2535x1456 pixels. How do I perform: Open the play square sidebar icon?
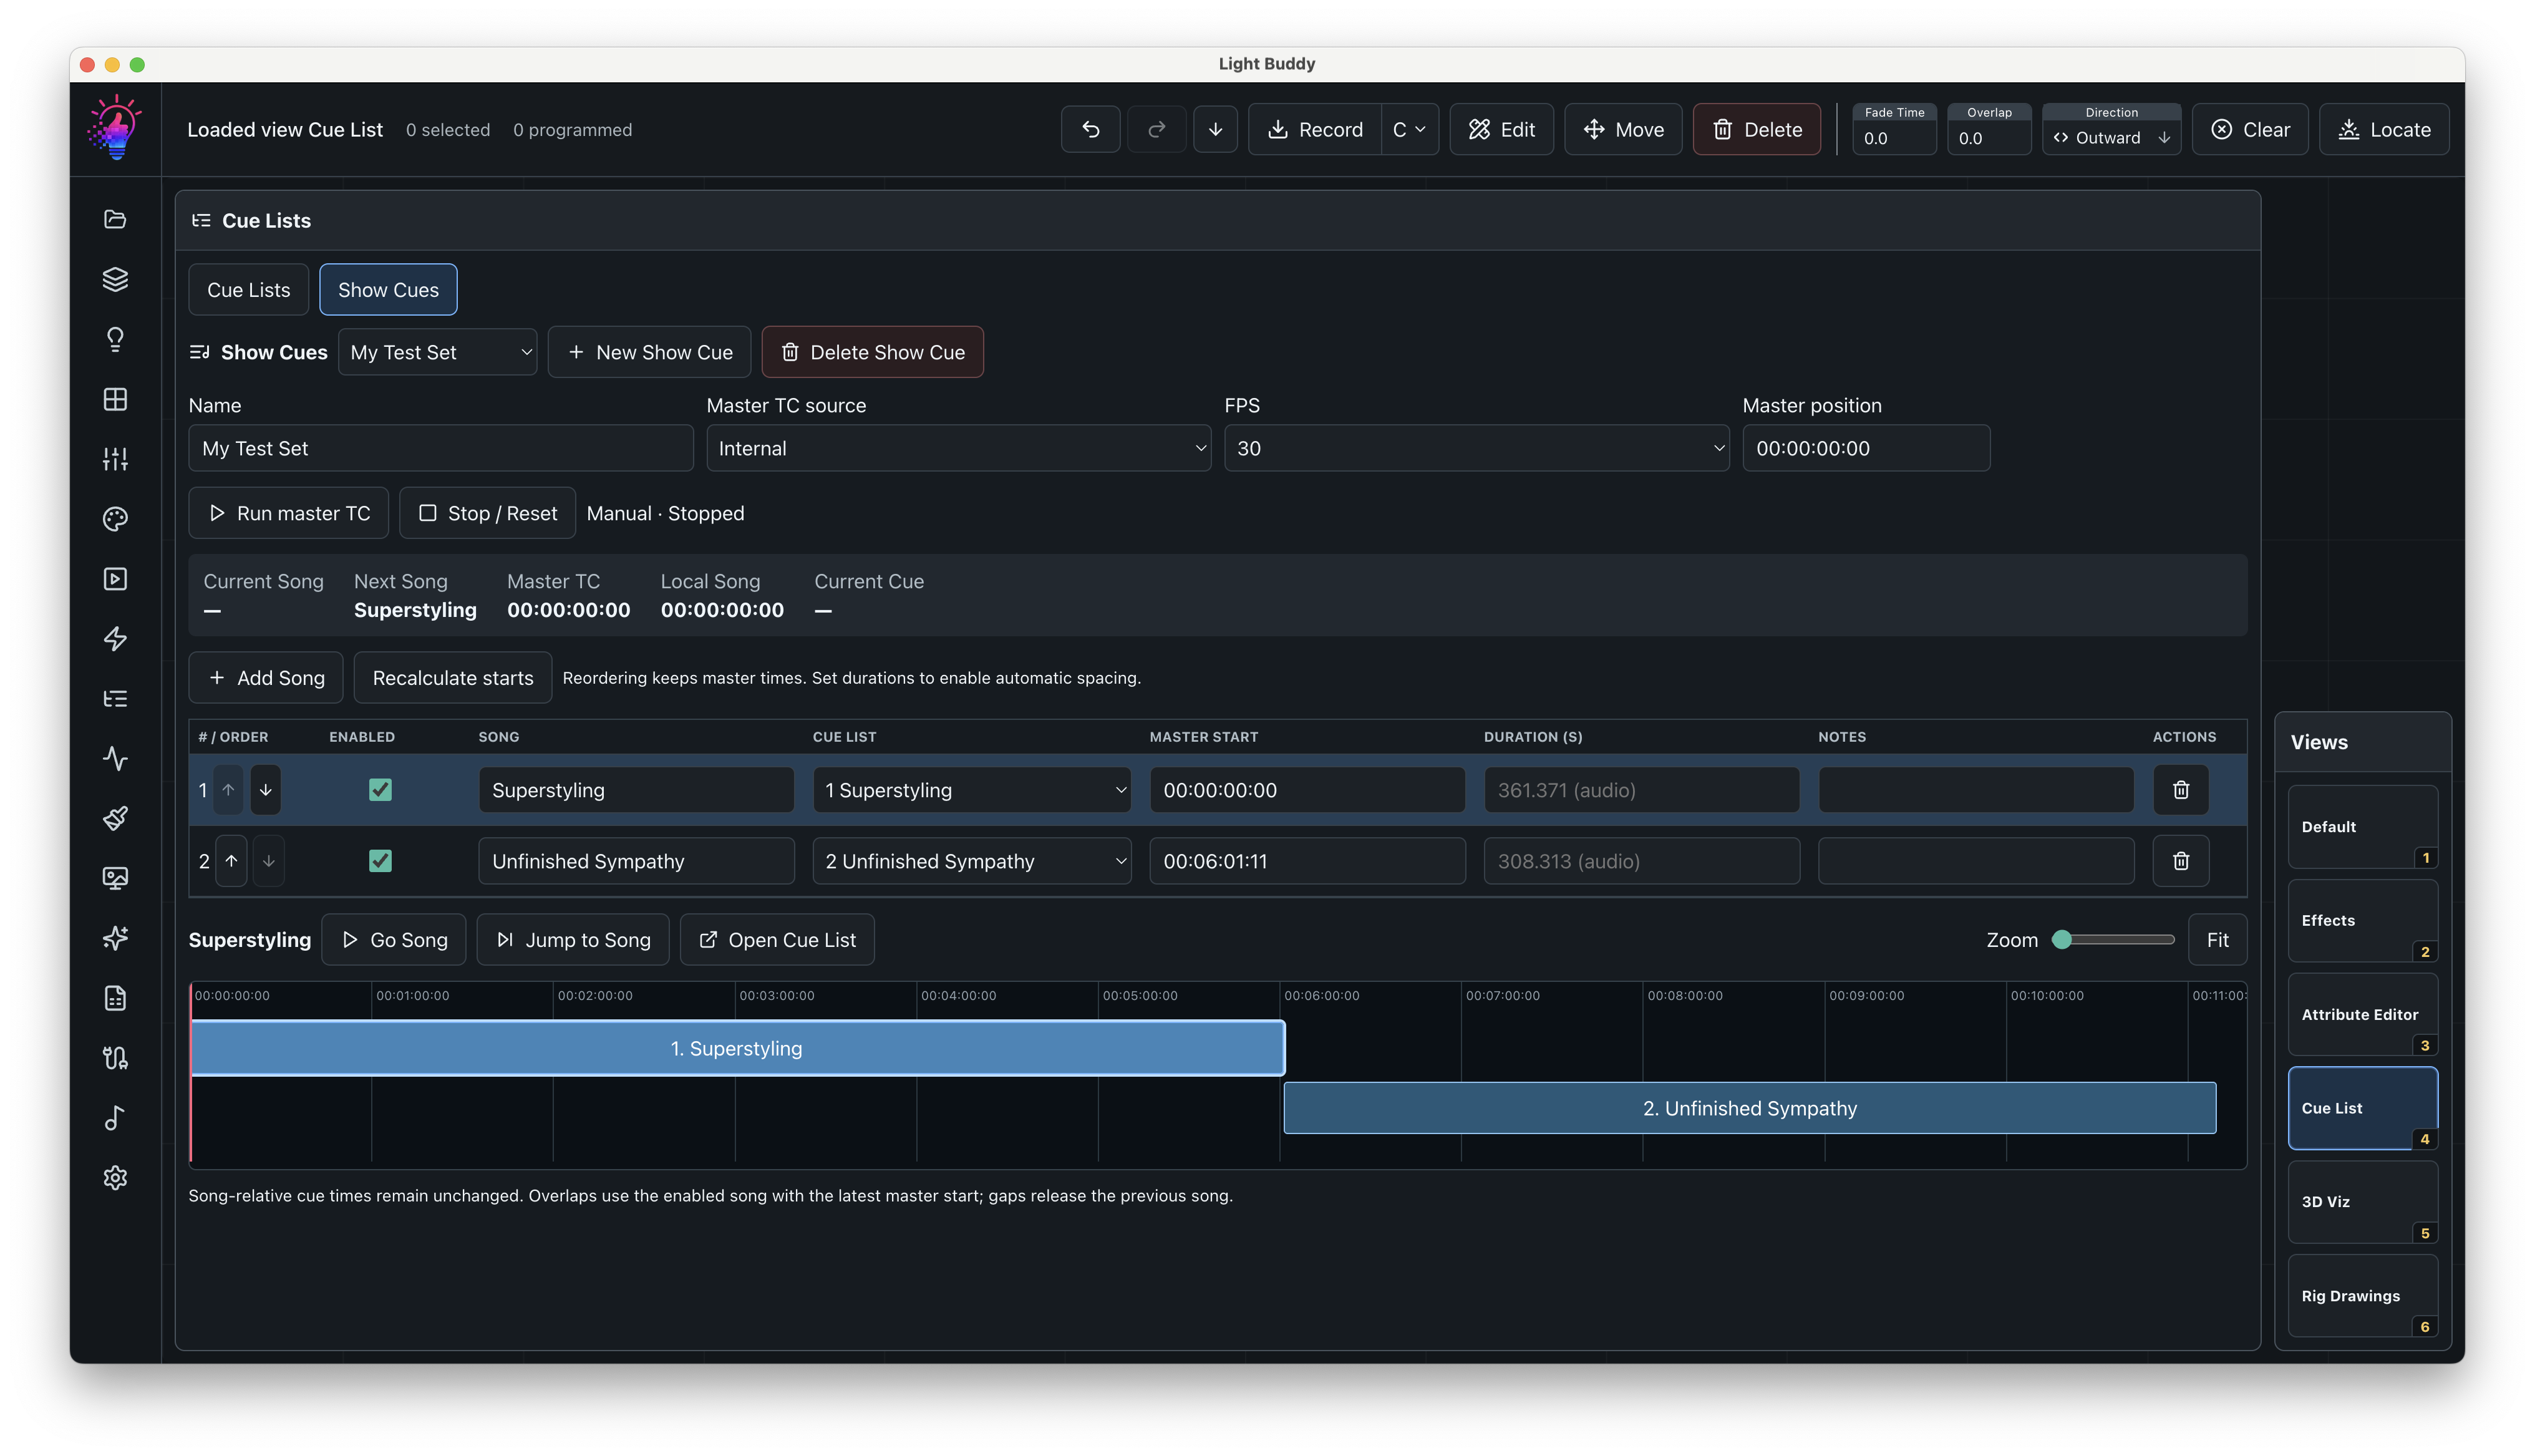pos(115,579)
